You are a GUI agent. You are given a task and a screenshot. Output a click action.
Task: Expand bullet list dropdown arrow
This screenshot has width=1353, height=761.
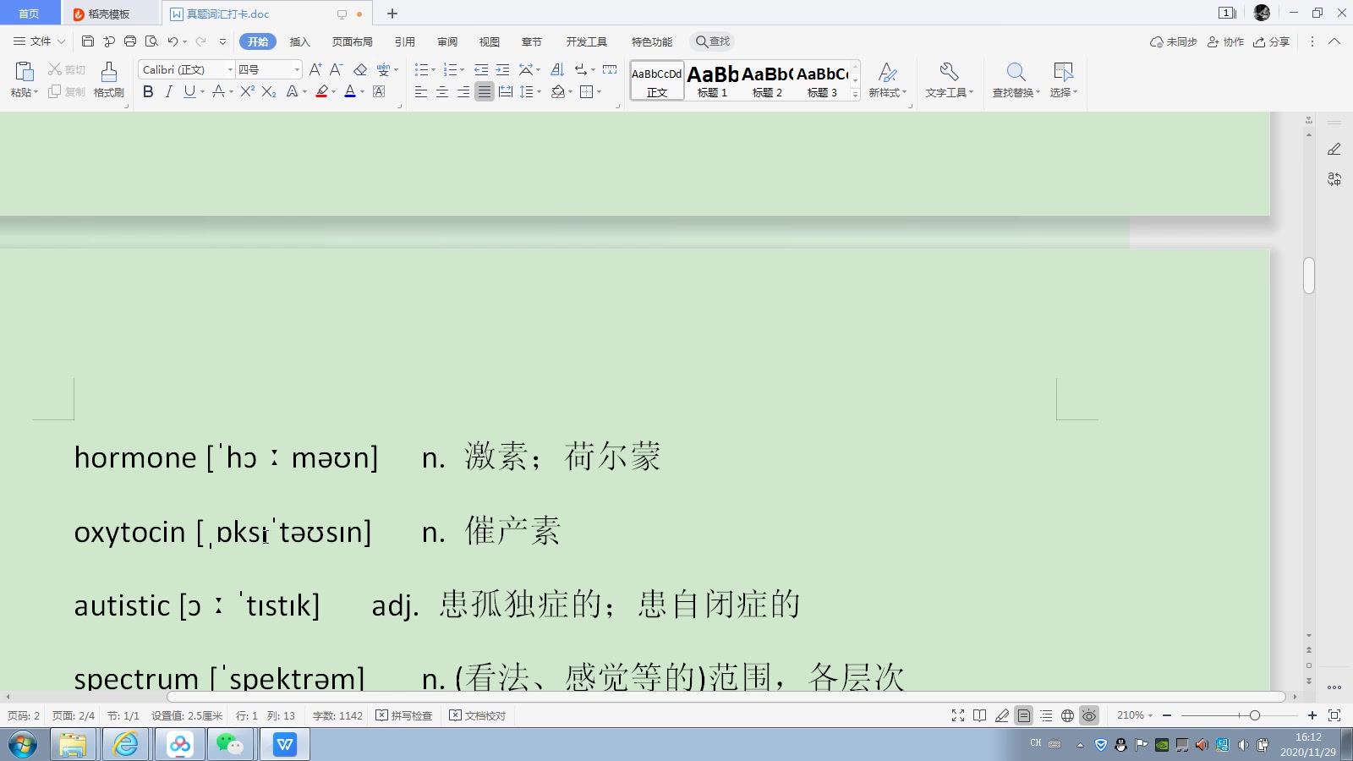click(434, 70)
